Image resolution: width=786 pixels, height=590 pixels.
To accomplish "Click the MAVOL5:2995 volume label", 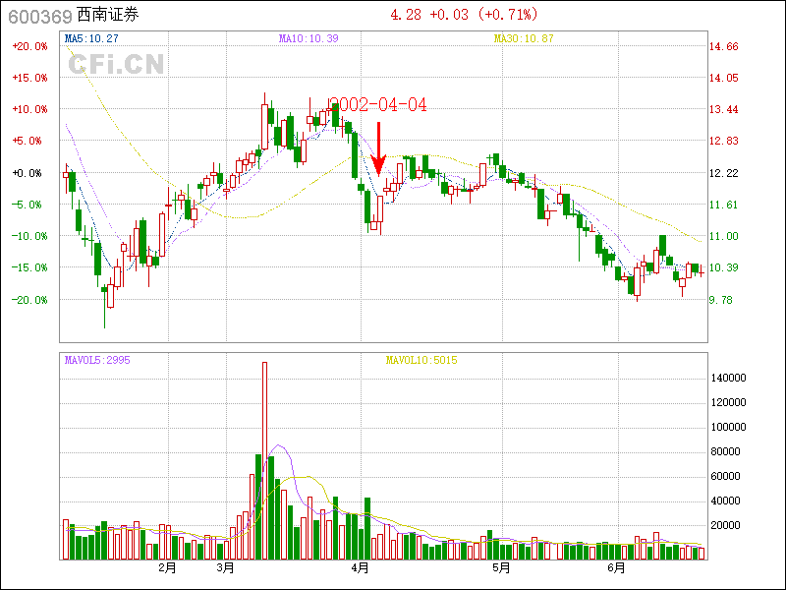I will [97, 360].
